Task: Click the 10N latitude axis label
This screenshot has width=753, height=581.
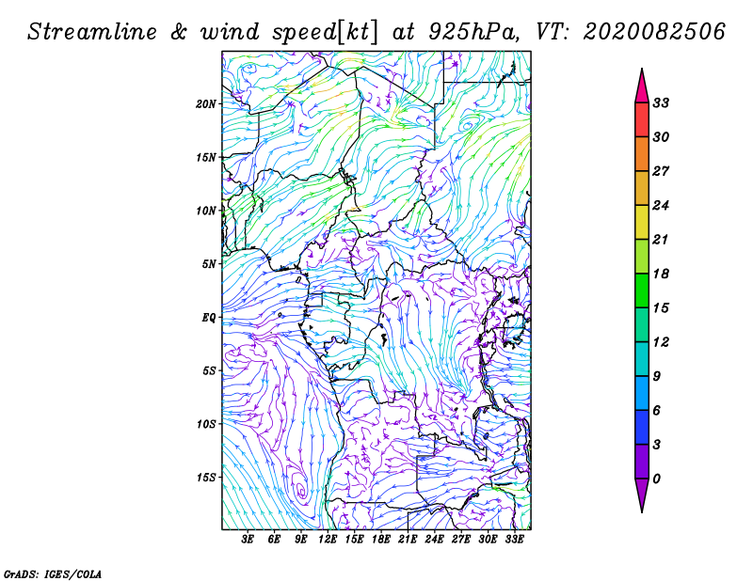Action: click(206, 211)
